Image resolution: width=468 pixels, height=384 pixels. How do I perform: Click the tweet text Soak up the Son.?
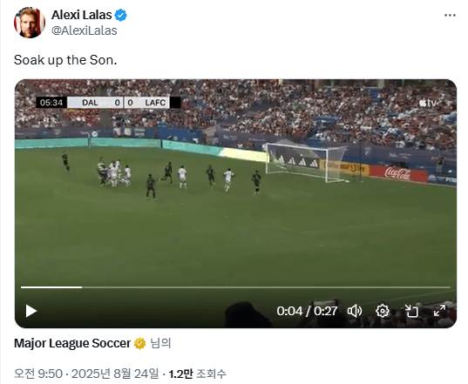65,60
